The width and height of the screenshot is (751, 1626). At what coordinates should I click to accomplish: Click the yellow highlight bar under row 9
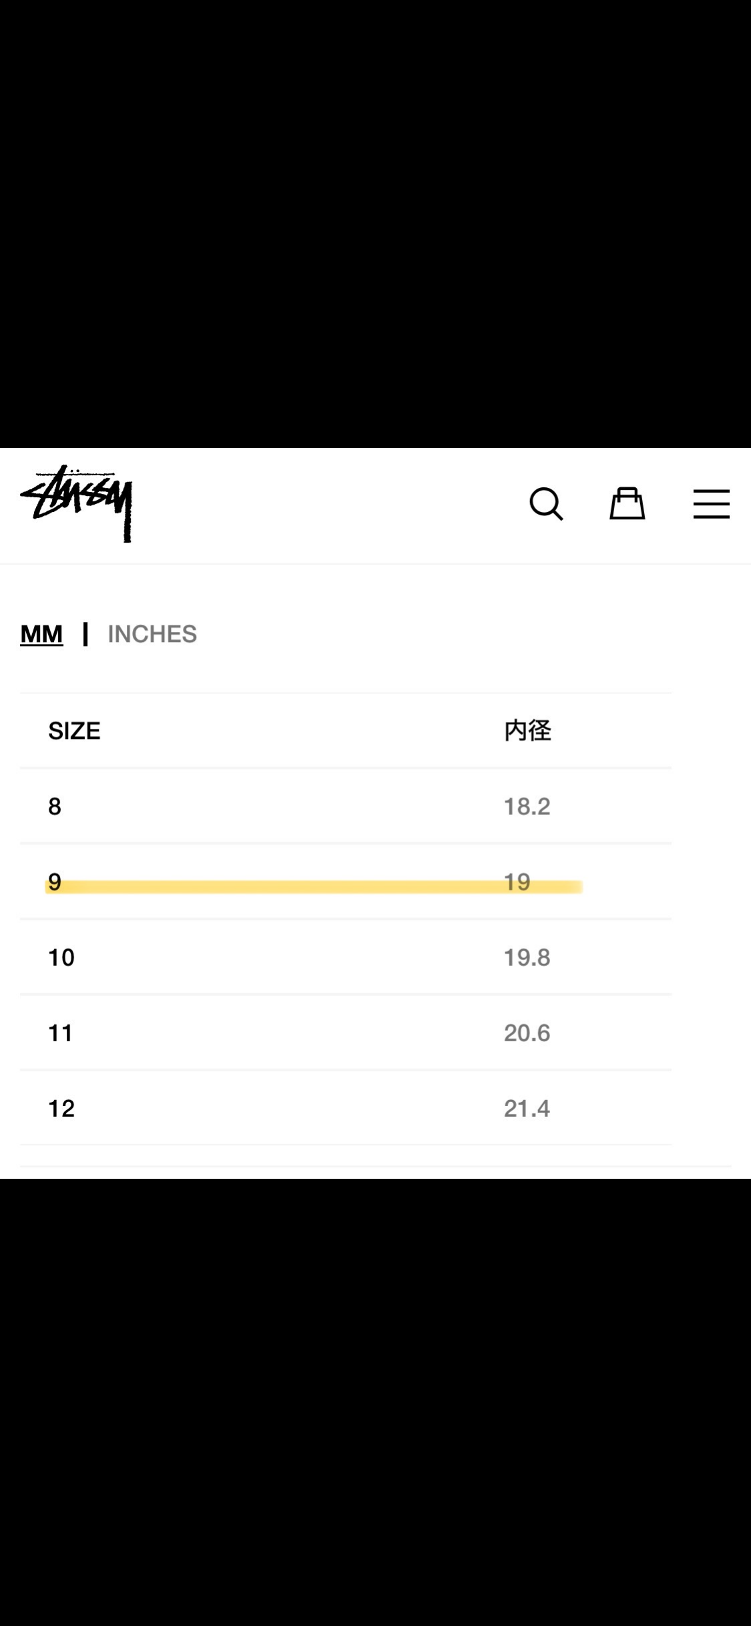[x=314, y=886]
